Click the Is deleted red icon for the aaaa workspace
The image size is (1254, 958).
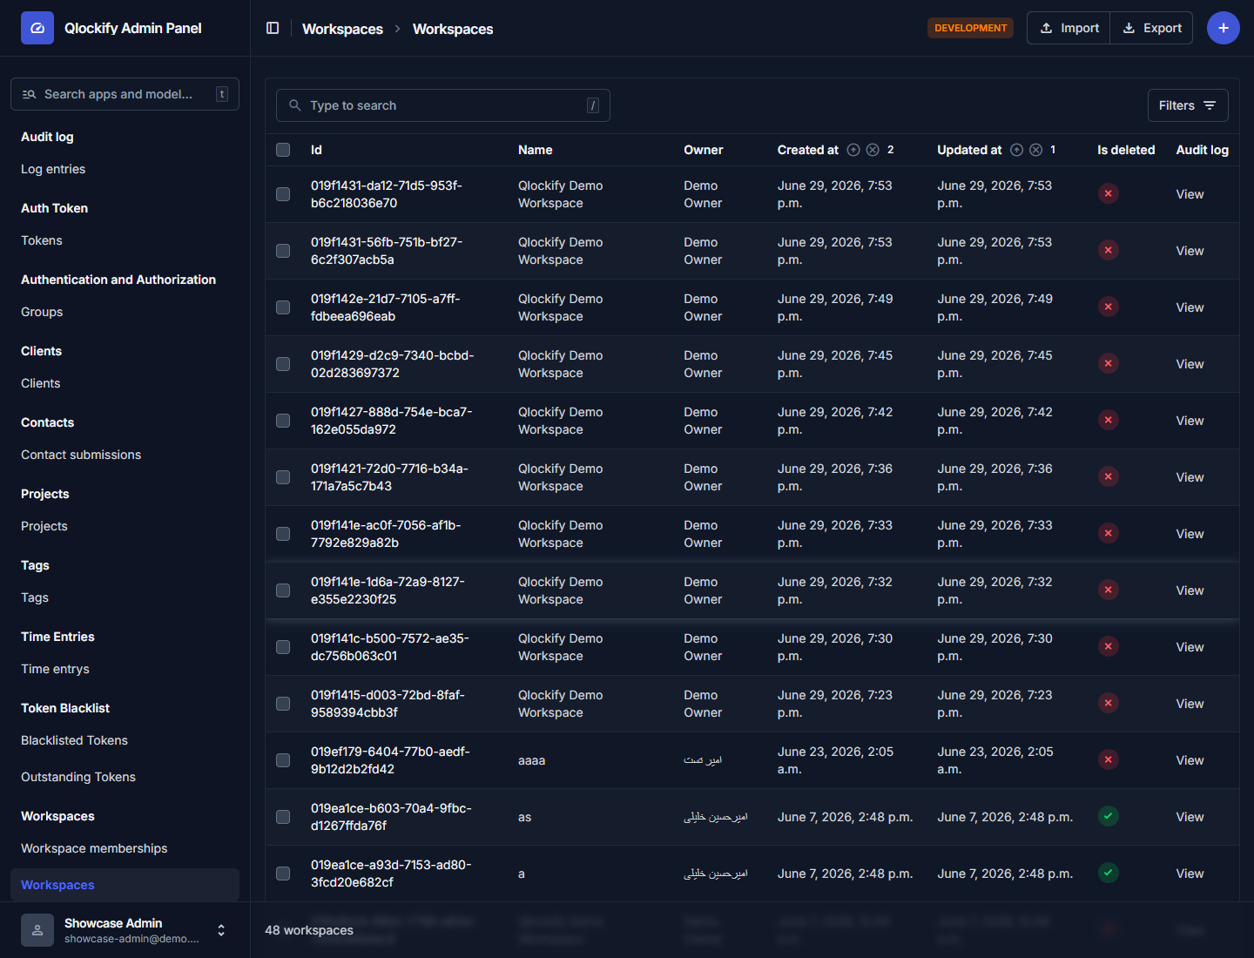click(x=1108, y=759)
